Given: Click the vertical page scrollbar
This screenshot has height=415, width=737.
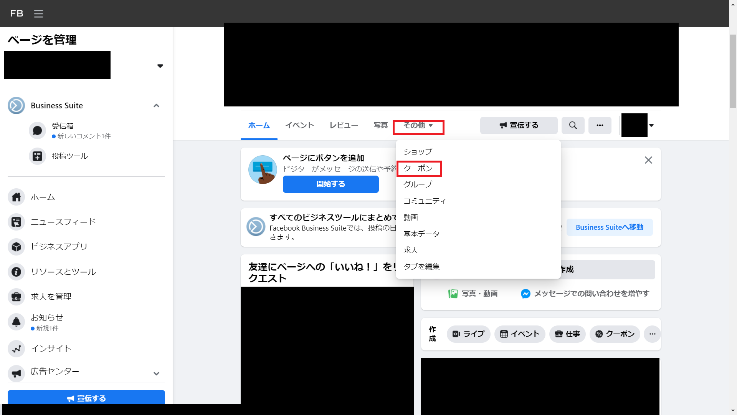Looking at the screenshot, I should pyautogui.click(x=732, y=71).
